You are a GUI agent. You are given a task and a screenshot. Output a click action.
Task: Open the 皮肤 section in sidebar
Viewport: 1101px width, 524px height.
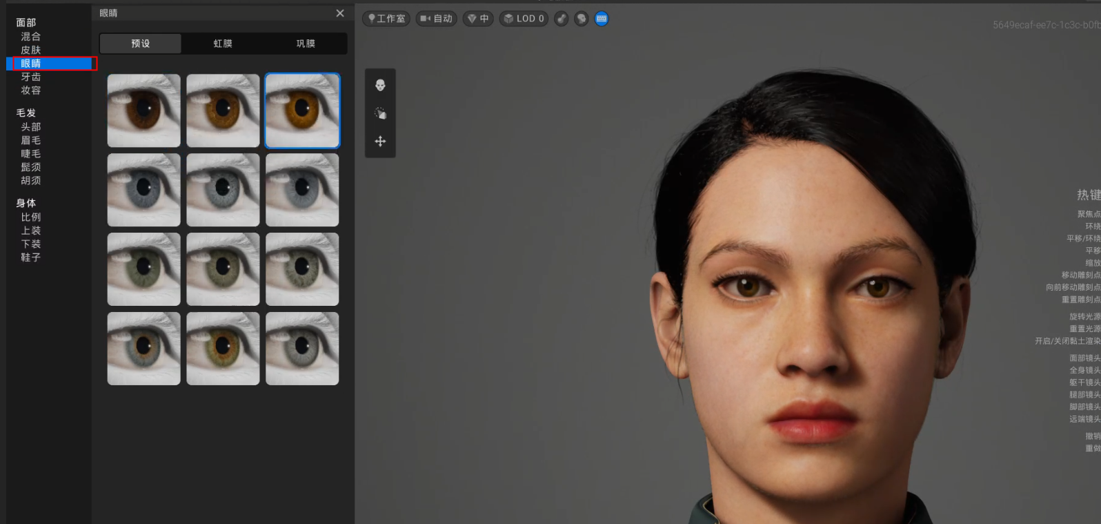pos(30,50)
